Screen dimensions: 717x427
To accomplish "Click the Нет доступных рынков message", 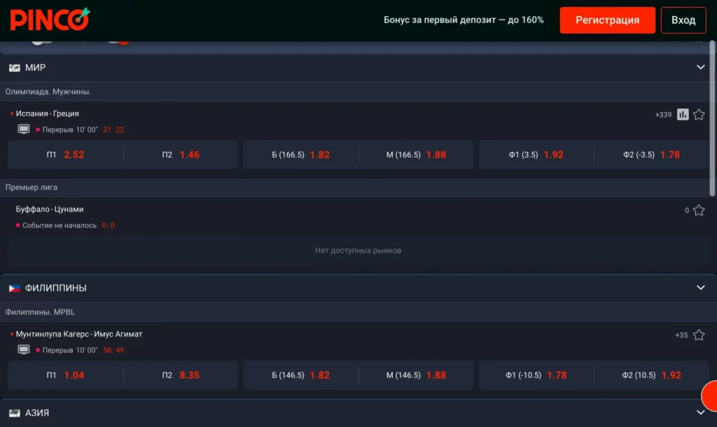I will click(x=358, y=250).
